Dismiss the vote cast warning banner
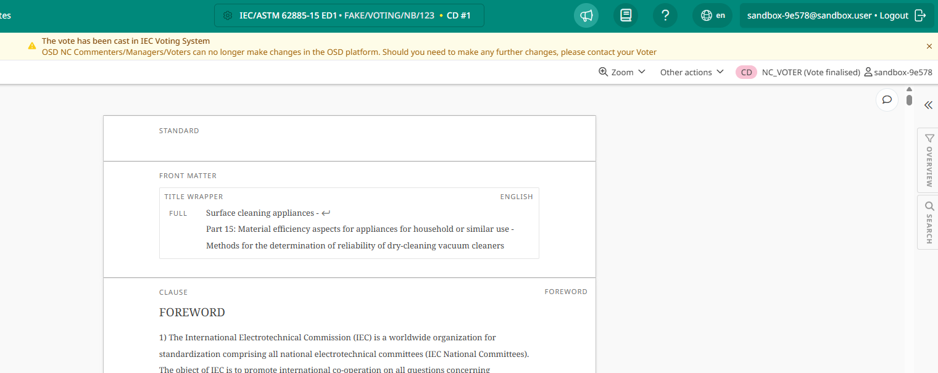The image size is (938, 373). coord(929,46)
